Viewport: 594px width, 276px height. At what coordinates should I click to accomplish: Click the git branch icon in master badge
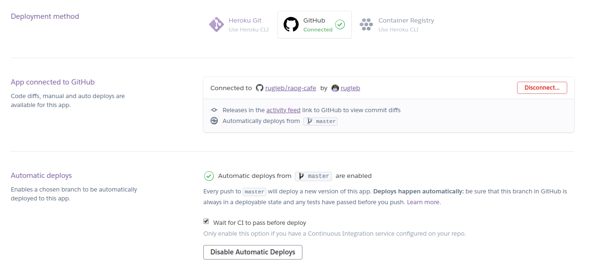310,121
